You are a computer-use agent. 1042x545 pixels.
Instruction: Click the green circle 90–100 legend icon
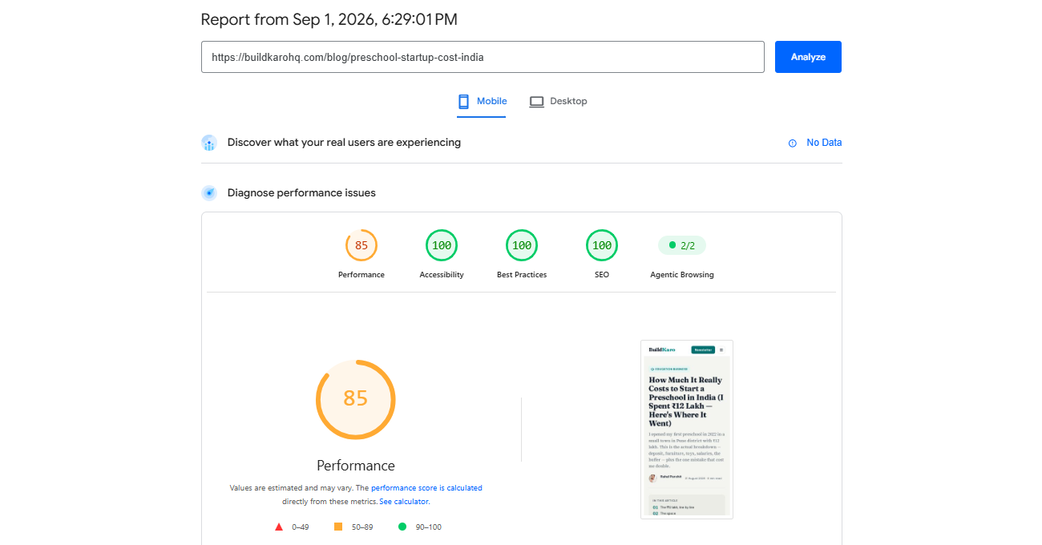click(402, 527)
